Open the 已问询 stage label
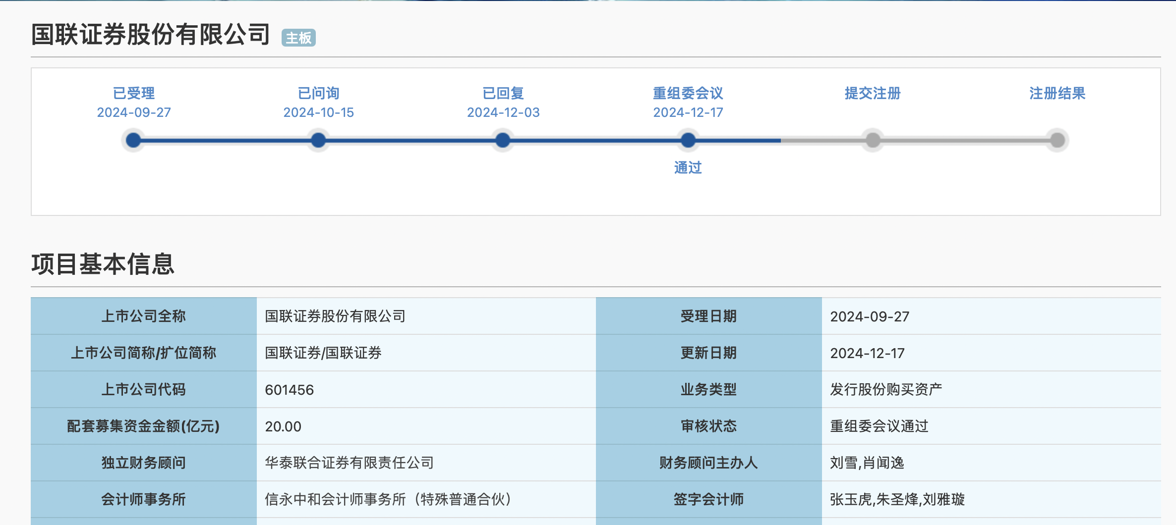 tap(318, 93)
